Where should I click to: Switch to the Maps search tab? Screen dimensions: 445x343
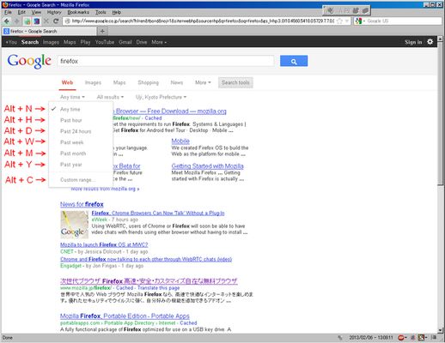coord(119,82)
